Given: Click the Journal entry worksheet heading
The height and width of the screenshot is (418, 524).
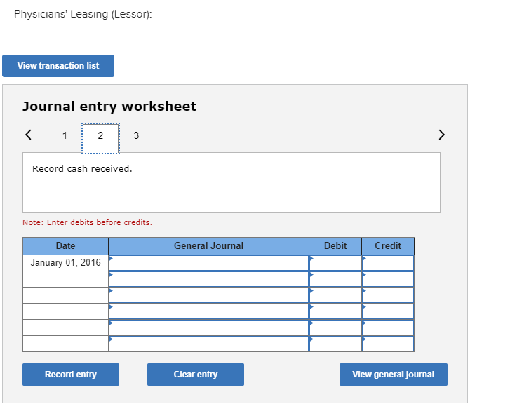Looking at the screenshot, I should coord(109,107).
